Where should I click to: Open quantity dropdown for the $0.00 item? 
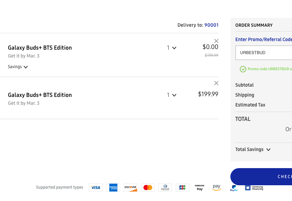point(172,48)
